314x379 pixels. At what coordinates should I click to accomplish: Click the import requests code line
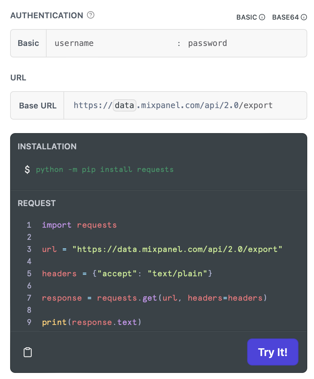pos(79,225)
